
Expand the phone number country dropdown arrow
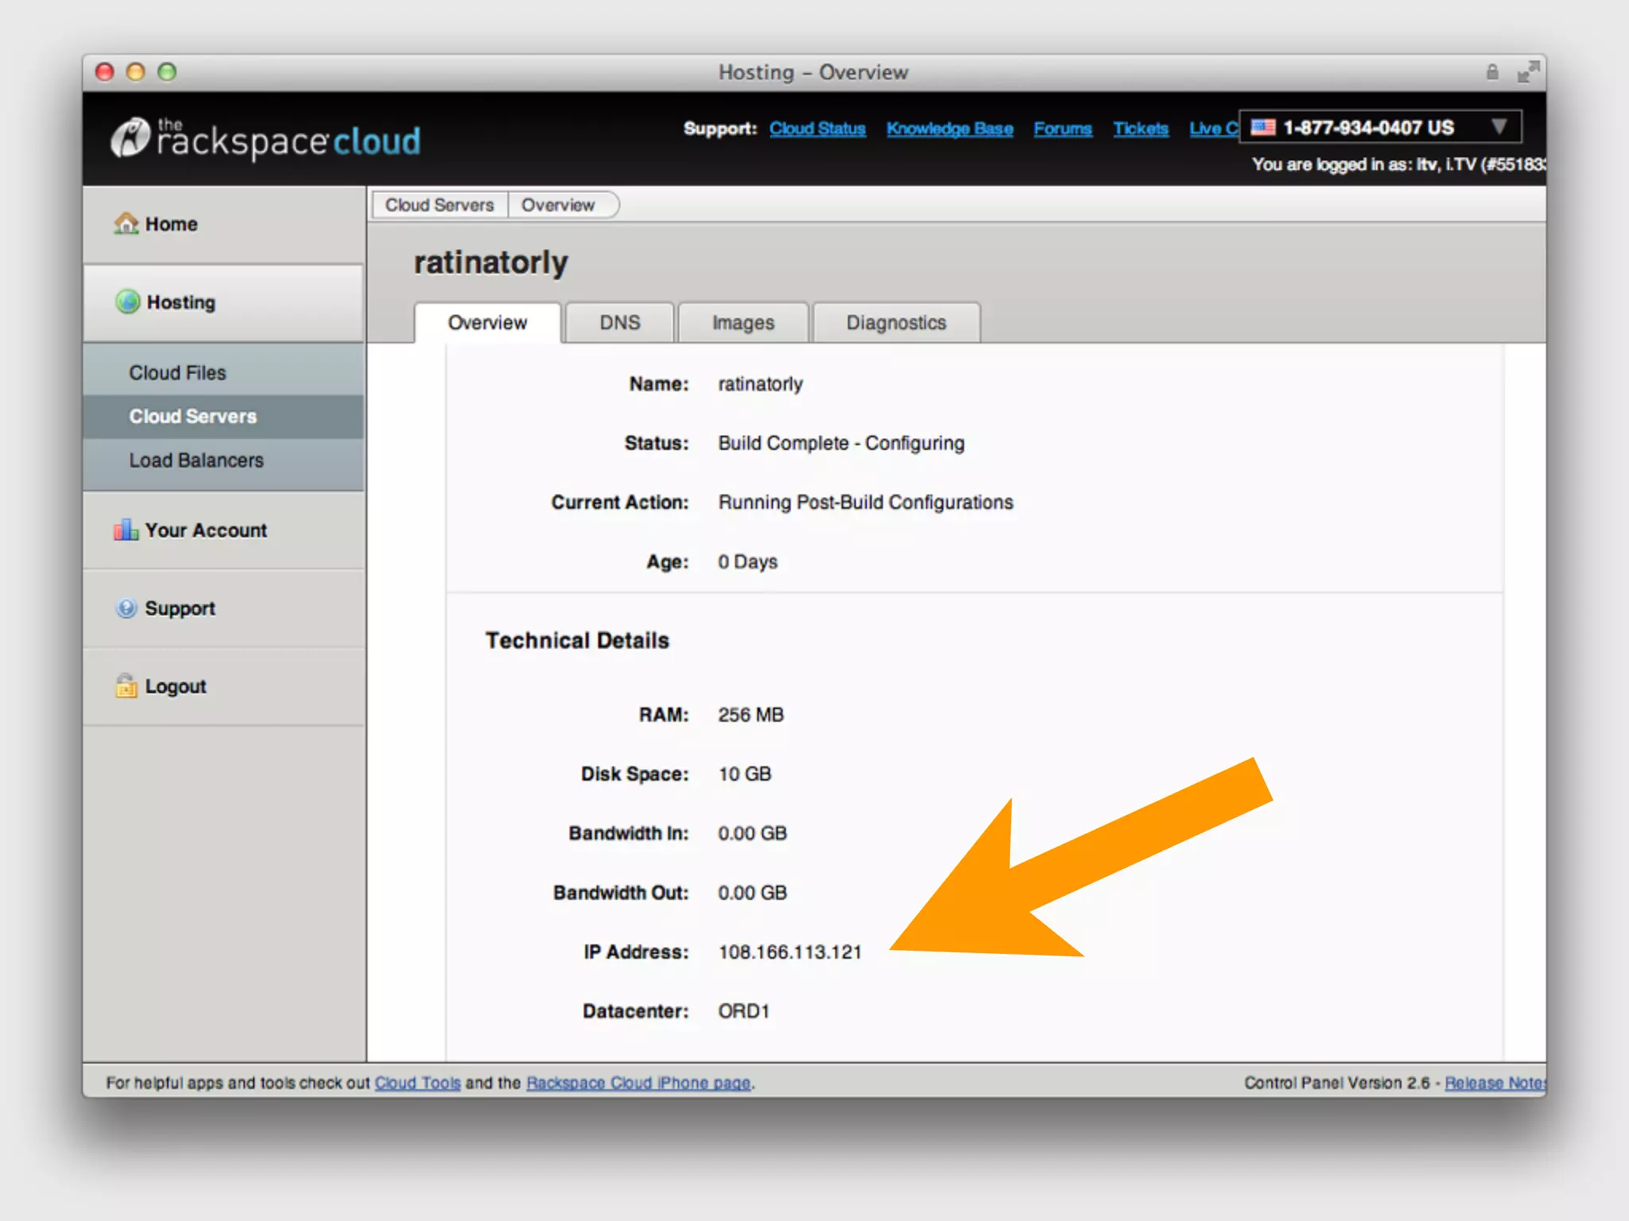click(1499, 127)
